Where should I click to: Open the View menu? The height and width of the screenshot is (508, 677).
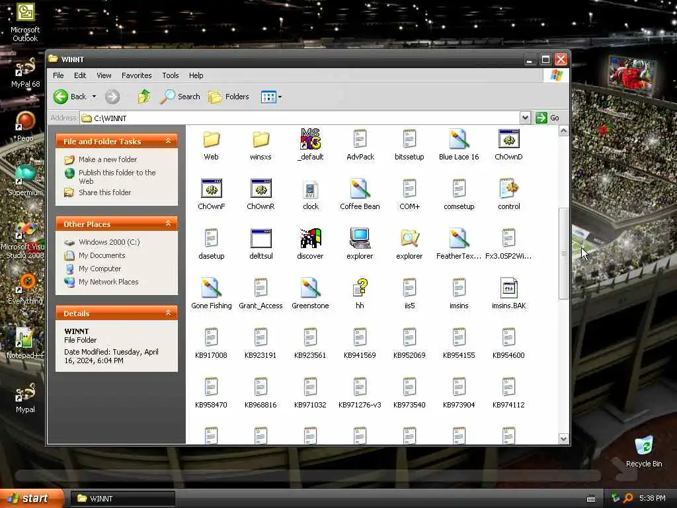104,75
